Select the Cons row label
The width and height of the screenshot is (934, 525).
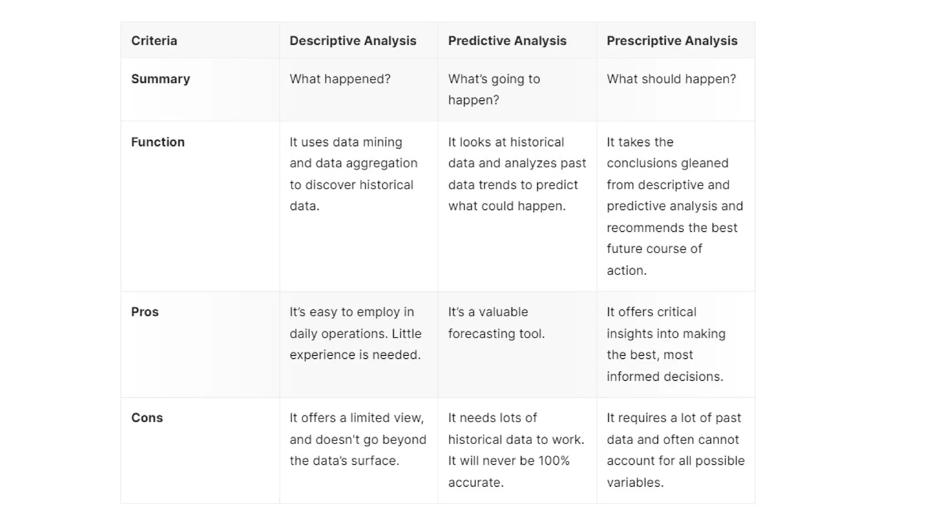147,418
